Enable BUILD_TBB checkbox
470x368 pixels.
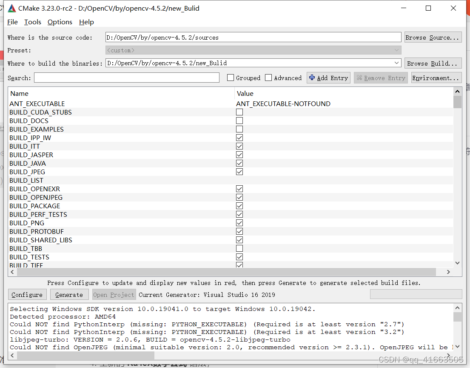tap(239, 249)
